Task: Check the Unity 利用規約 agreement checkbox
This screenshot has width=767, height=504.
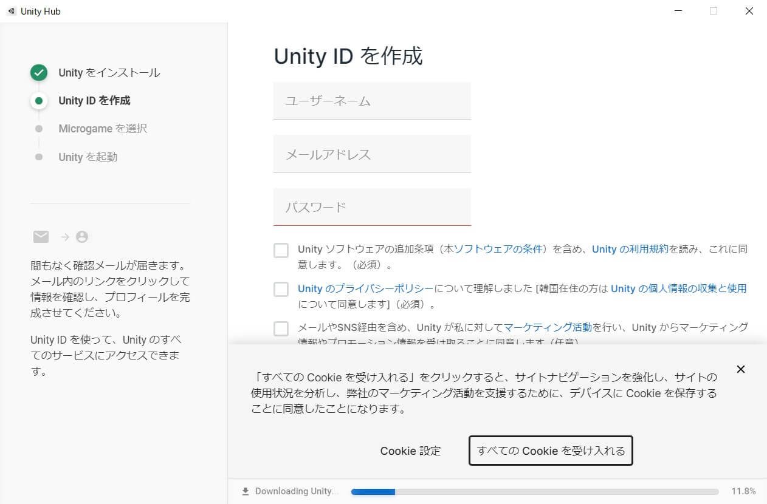Action: click(281, 250)
